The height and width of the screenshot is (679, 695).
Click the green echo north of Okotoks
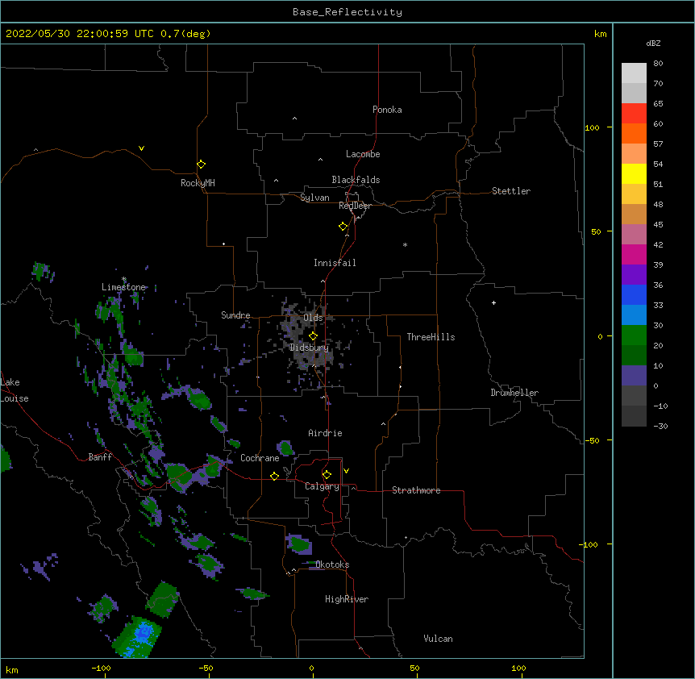click(x=299, y=544)
